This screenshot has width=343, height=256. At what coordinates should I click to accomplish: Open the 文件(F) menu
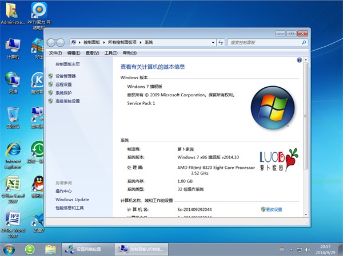coord(55,53)
